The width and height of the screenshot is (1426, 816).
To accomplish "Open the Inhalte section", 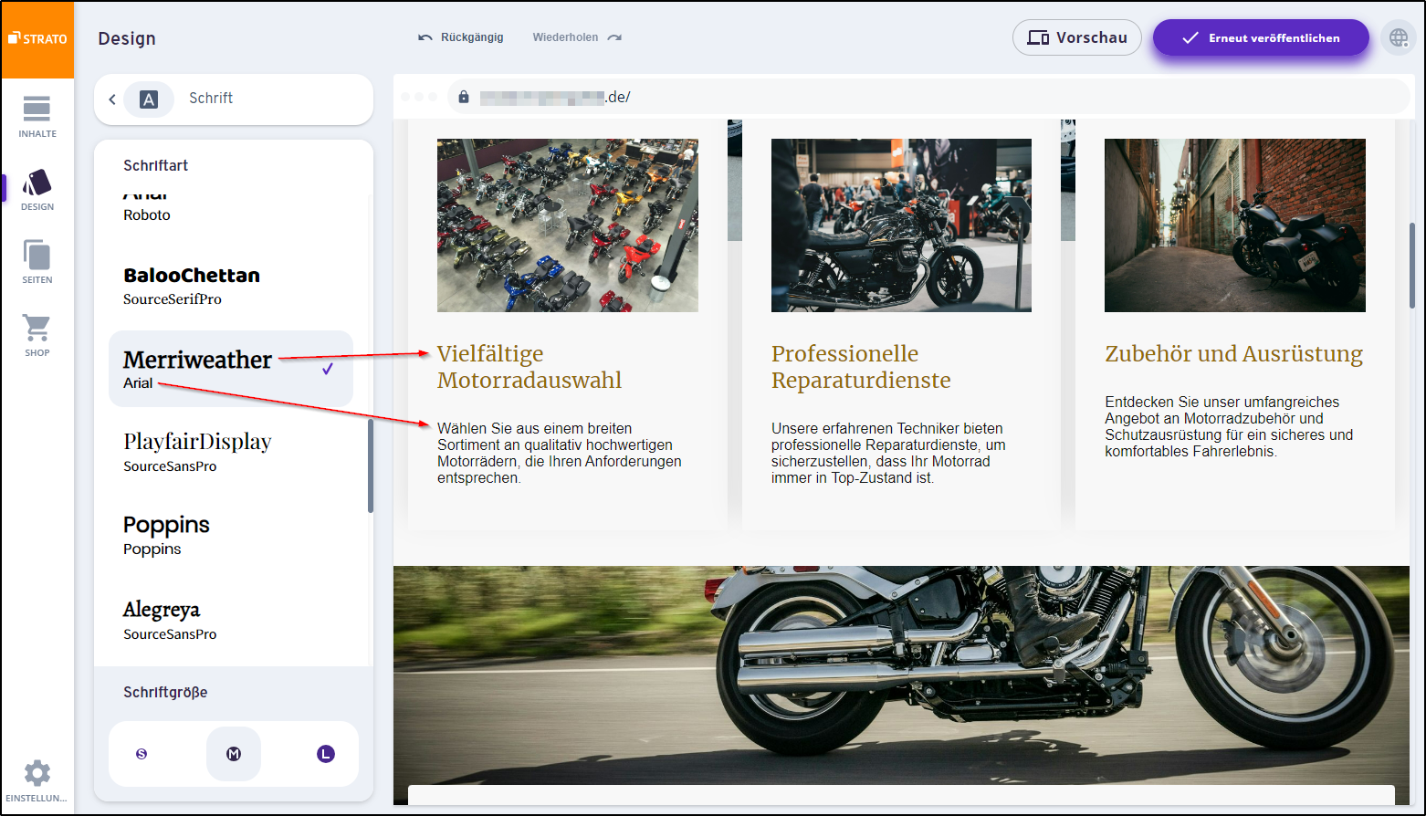I will (37, 117).
